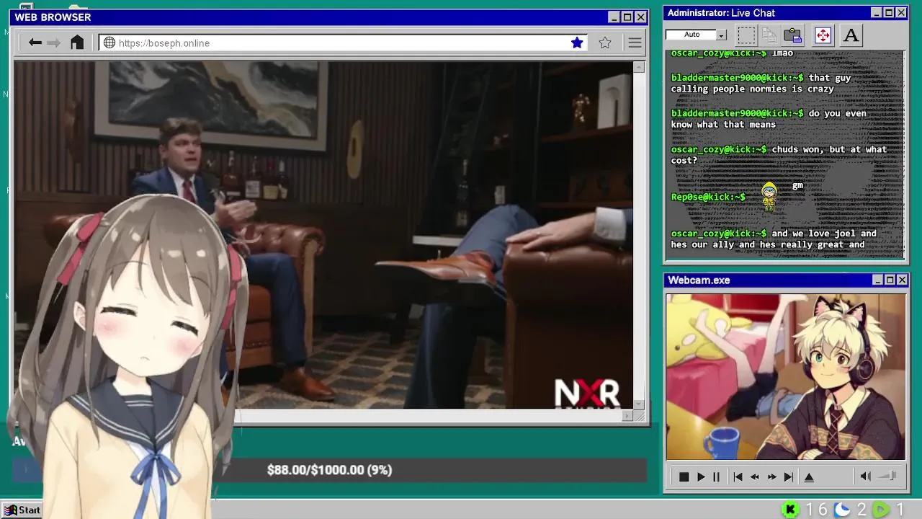
Task: Click the copy icon in Live Chat toolbar
Action: (769, 35)
